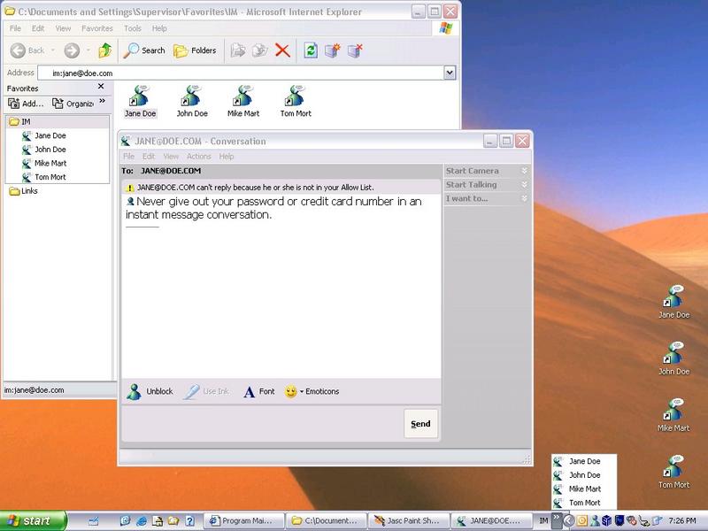The image size is (708, 531).
Task: Open View menu in Conversation window
Action: coord(171,157)
